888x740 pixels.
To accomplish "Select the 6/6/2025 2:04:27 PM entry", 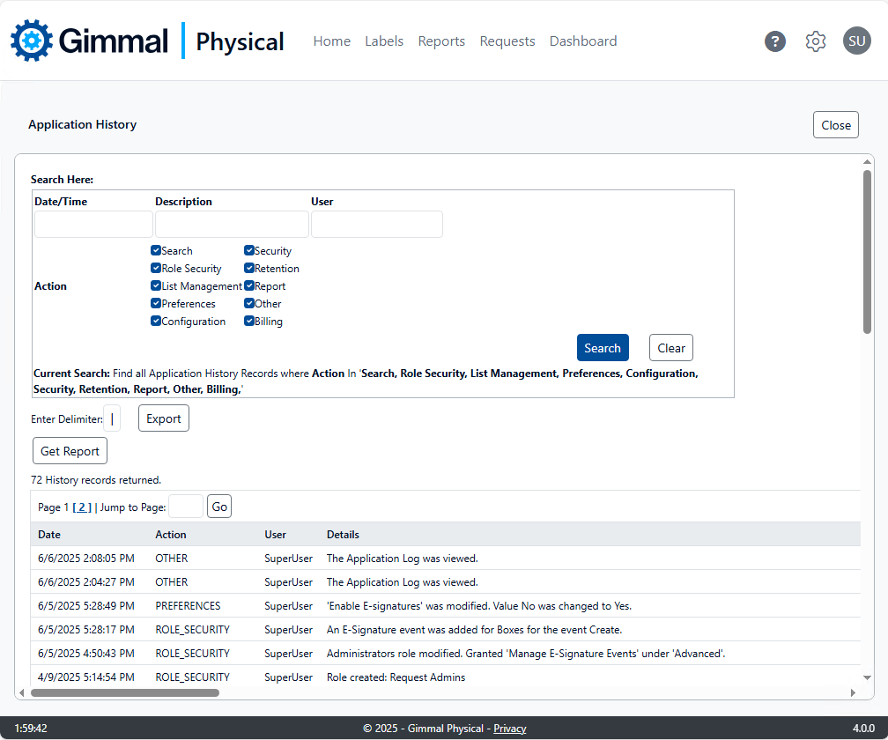I will (x=446, y=582).
